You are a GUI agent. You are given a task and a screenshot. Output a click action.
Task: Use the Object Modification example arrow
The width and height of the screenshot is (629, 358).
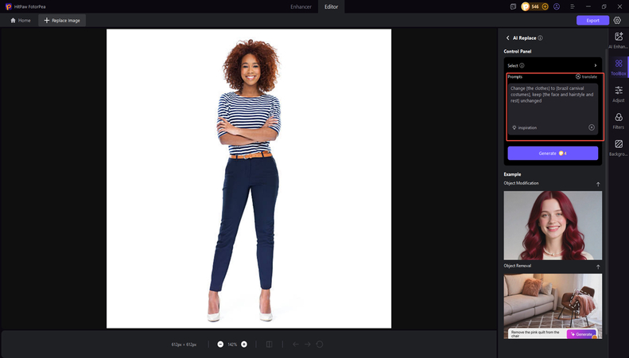click(x=598, y=184)
